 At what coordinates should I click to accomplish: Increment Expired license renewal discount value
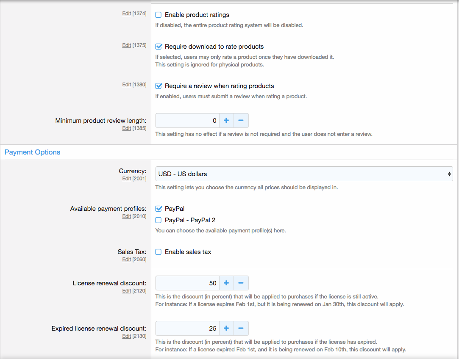pos(226,329)
